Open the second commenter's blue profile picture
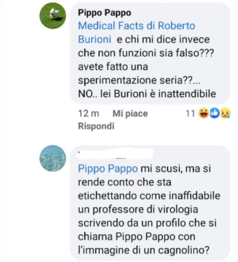The height and width of the screenshot is (262, 238). click(53, 158)
